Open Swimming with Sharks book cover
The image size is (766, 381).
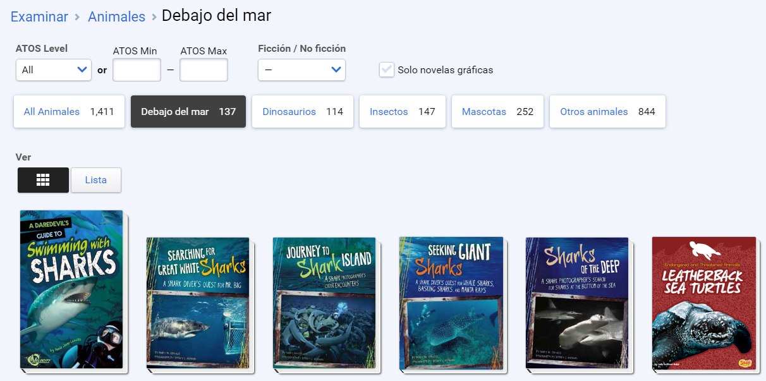[71, 289]
